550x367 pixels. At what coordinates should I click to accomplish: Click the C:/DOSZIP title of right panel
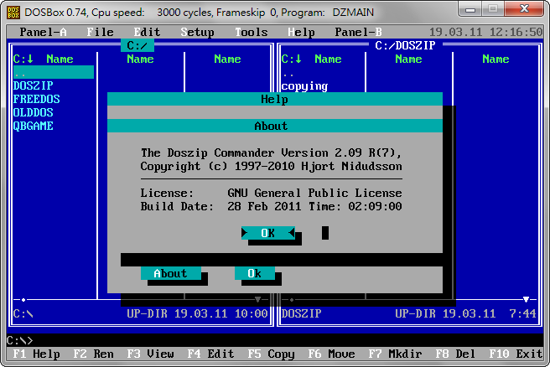tap(405, 45)
